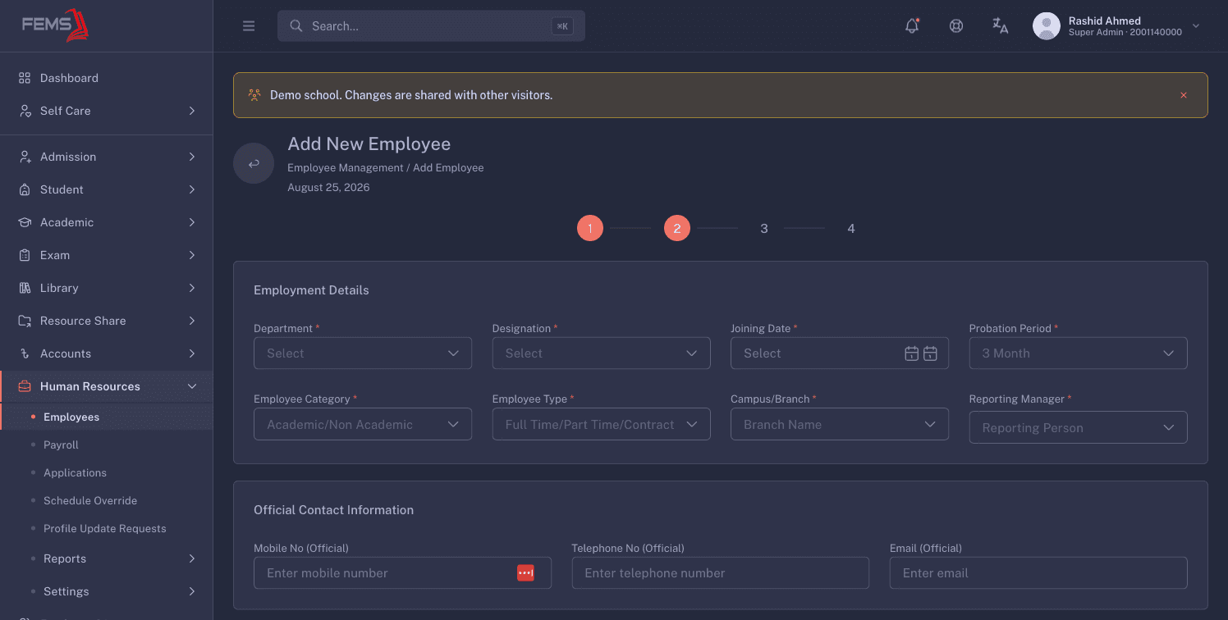Click the password manager icon in Mobile No field
Screen dimensions: 1228x620
[525, 573]
